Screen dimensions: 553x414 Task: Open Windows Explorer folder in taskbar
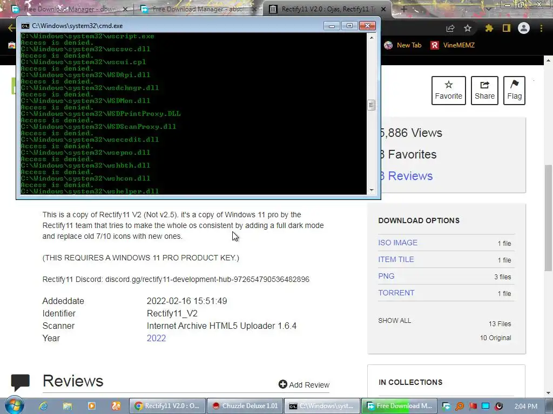point(68,406)
